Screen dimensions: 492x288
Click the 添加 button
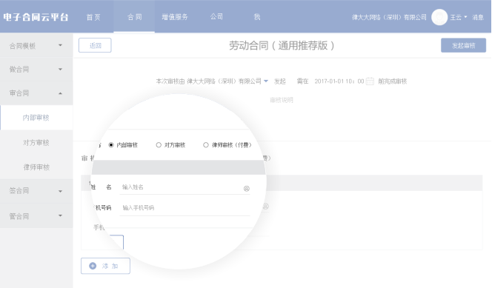[105, 266]
